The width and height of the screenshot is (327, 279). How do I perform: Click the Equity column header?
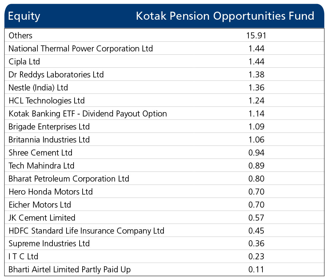24,16
